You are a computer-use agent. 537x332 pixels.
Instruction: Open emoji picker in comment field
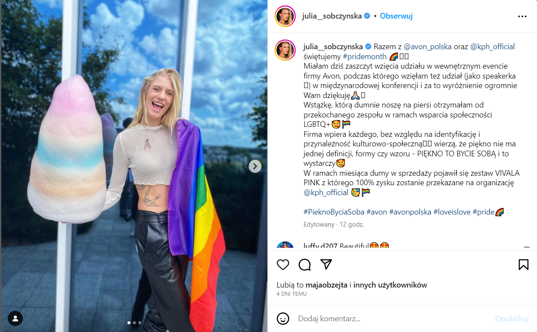click(x=283, y=319)
